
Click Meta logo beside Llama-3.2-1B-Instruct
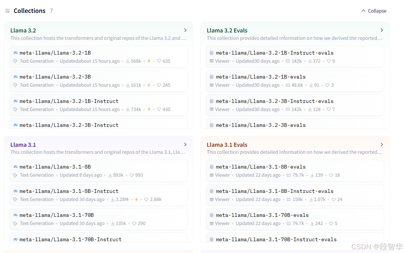click(15, 101)
